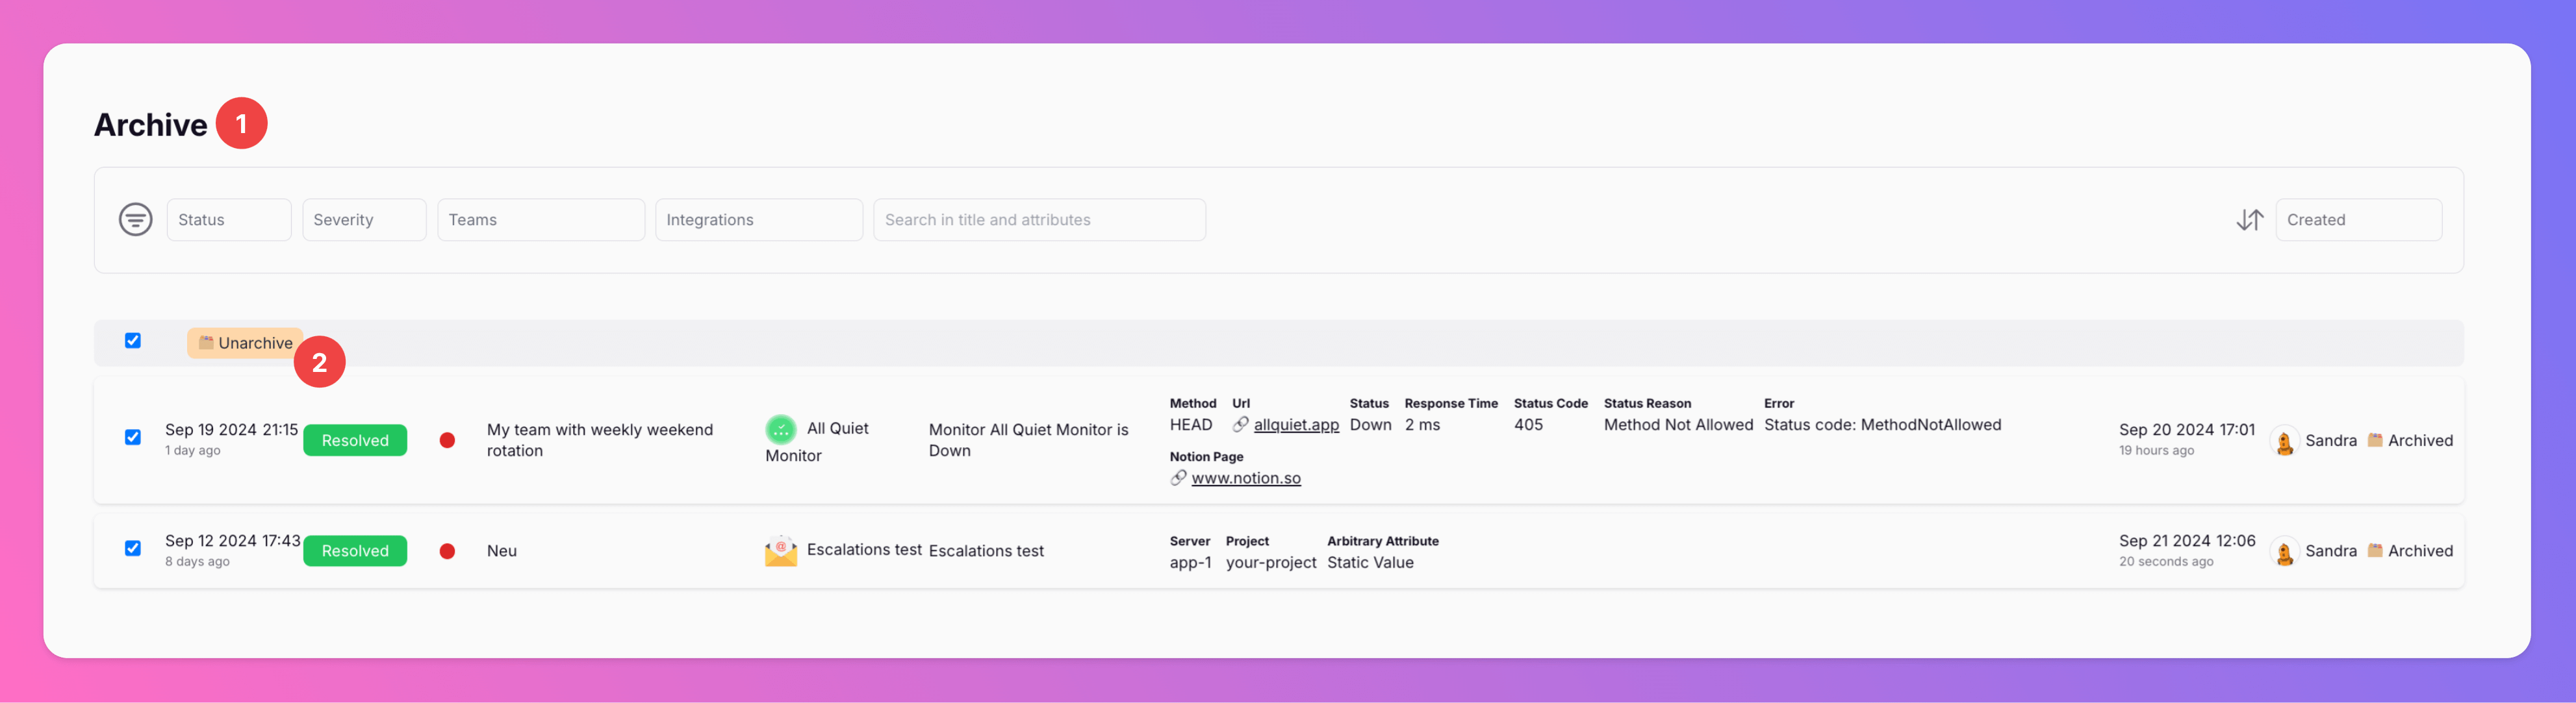
Task: Open the allquiet.app URL link
Action: tap(1296, 425)
